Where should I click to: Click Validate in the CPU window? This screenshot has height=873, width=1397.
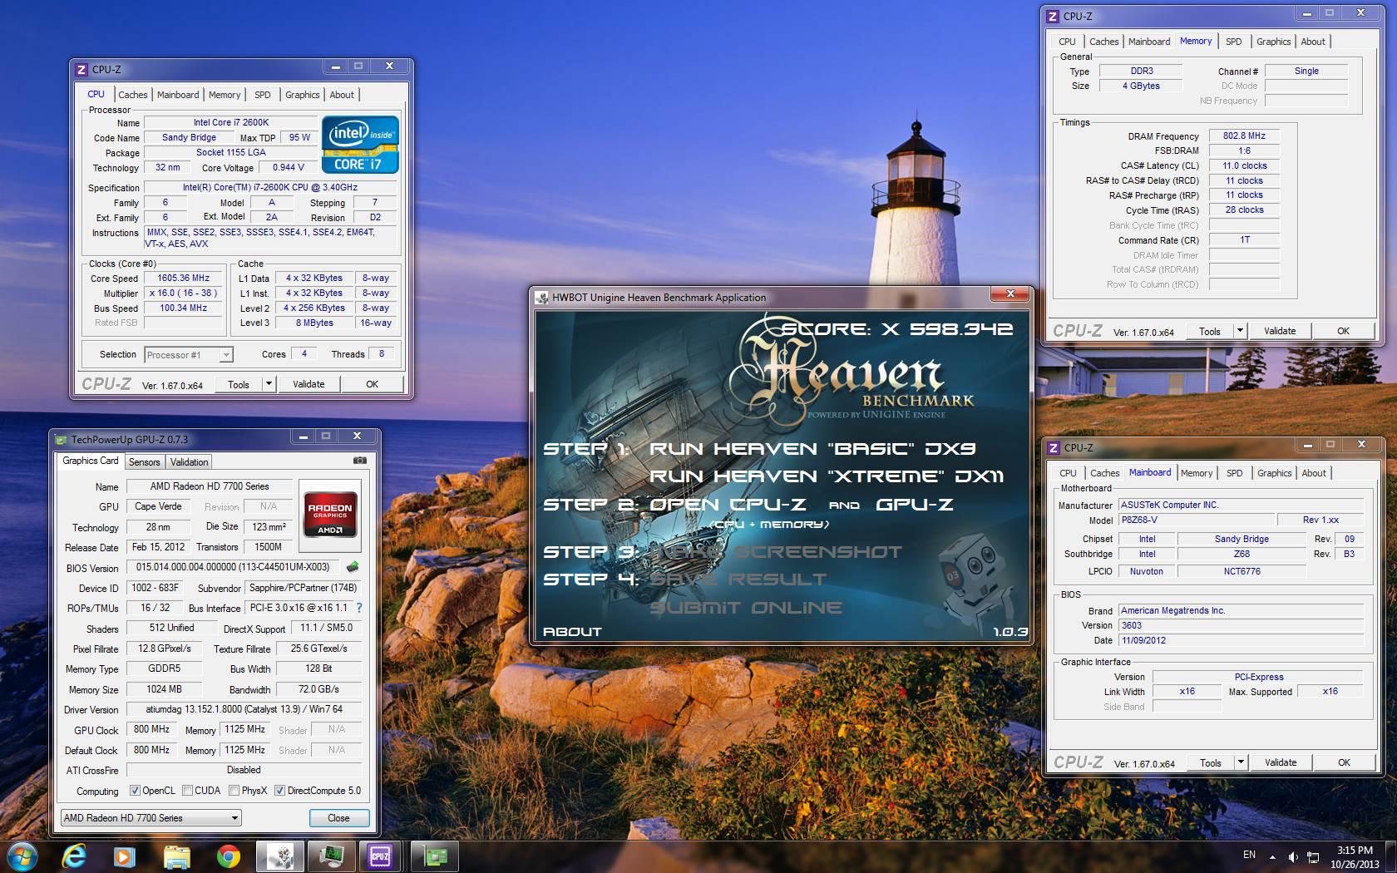[309, 384]
